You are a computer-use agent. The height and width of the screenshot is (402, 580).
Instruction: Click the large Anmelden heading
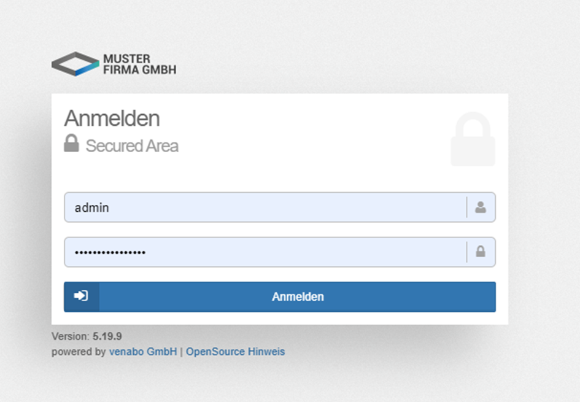pos(112,118)
